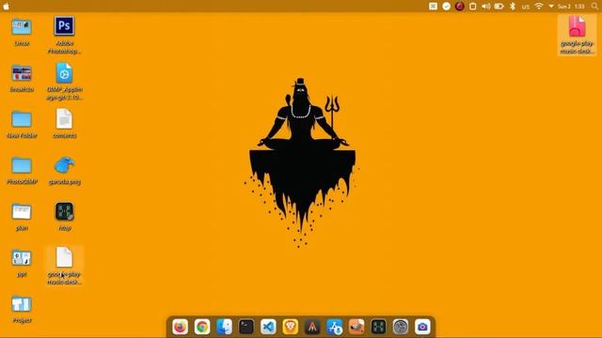The width and height of the screenshot is (602, 338).
Task: Click the red round tray icon in top bar
Action: [460, 7]
